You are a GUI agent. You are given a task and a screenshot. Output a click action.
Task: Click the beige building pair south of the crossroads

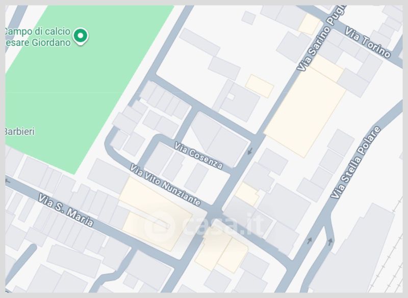221,252
